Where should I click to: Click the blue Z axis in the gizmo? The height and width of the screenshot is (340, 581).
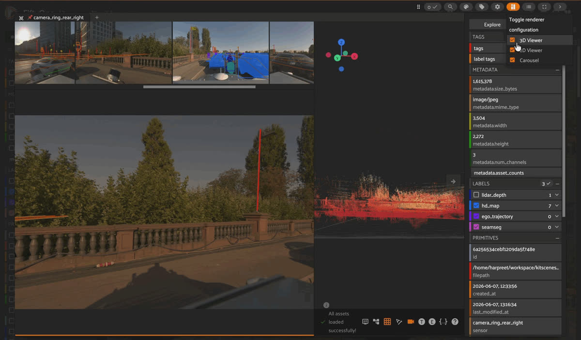[341, 43]
